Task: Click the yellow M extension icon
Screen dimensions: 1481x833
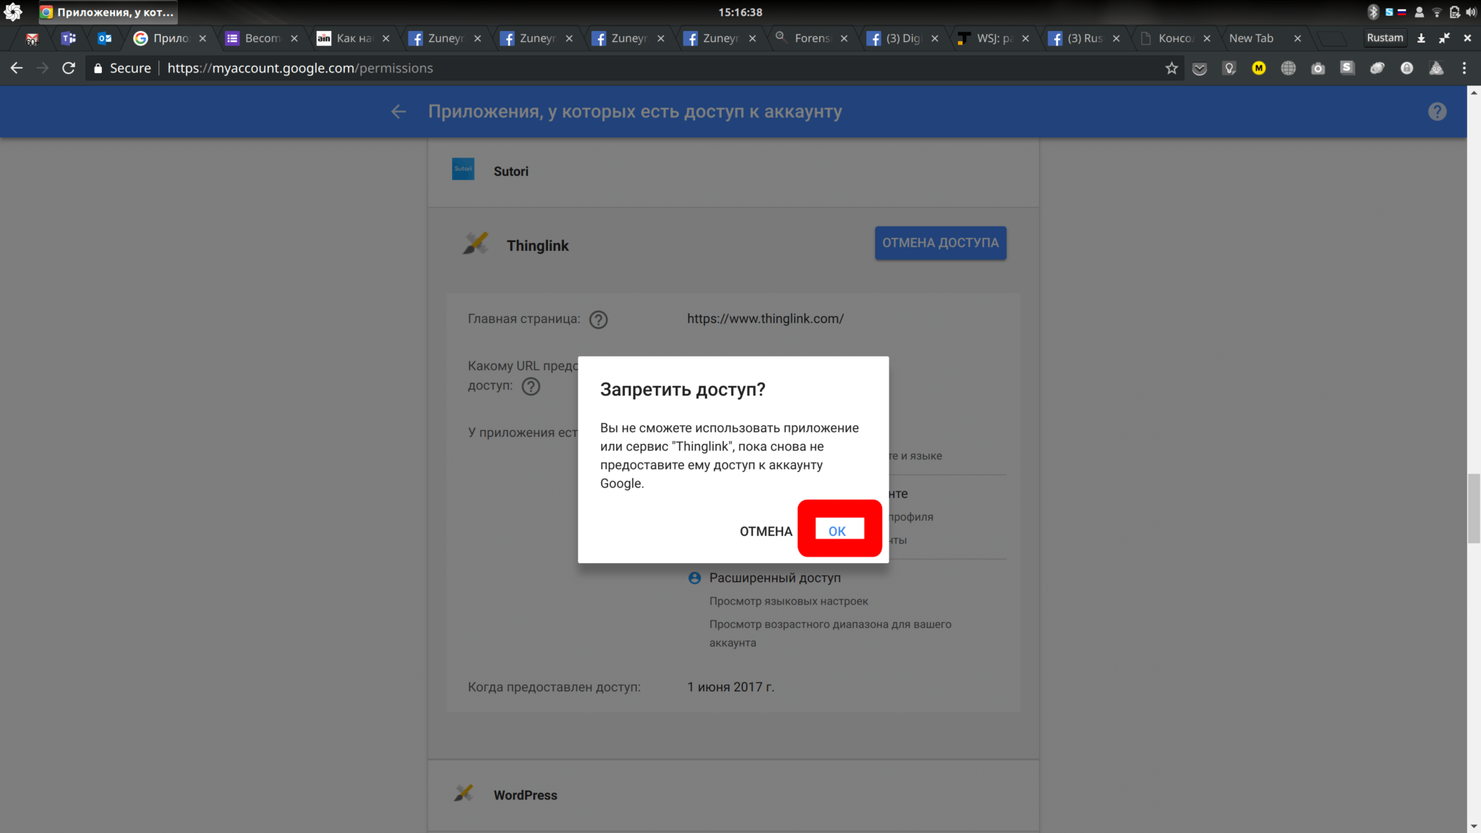Action: [x=1259, y=68]
